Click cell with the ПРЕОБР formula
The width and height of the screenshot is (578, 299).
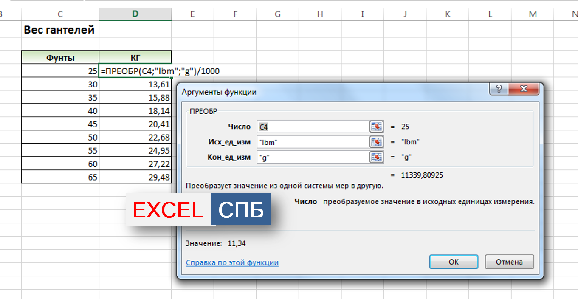point(135,71)
